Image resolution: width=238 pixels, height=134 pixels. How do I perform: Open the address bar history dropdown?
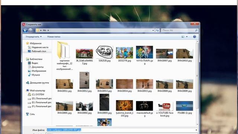pos(153,31)
